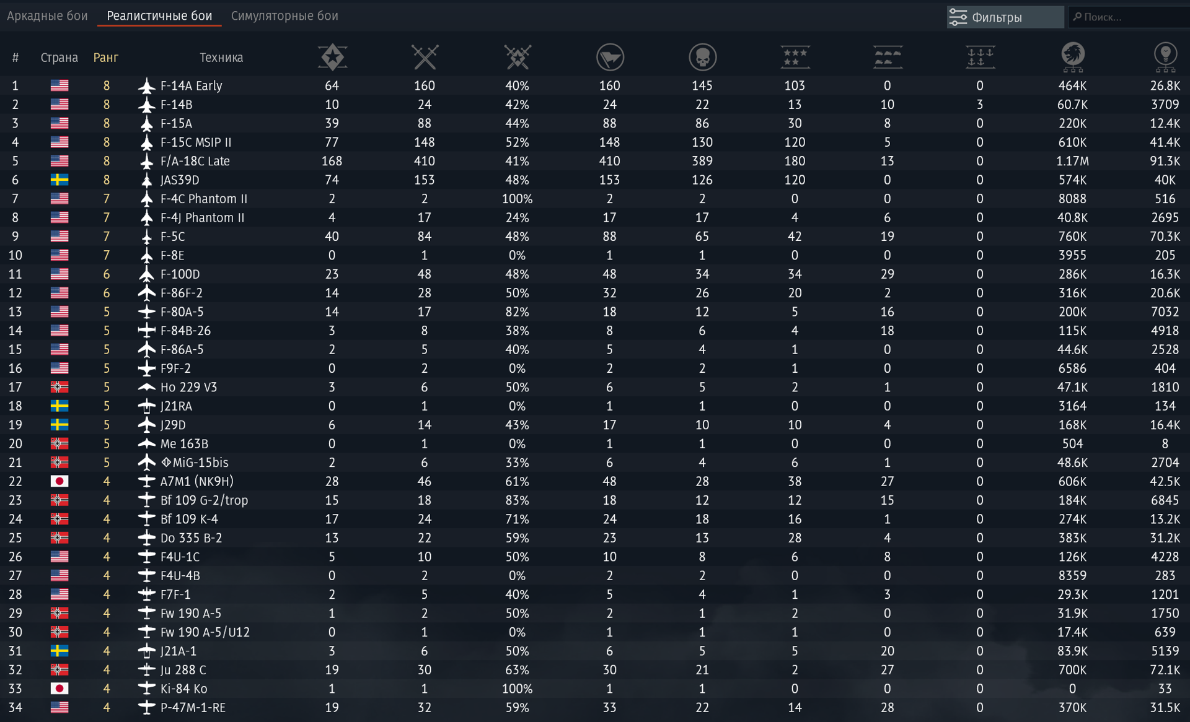Sort by the win rate swords-star icon
1190x722 pixels.
coord(517,57)
